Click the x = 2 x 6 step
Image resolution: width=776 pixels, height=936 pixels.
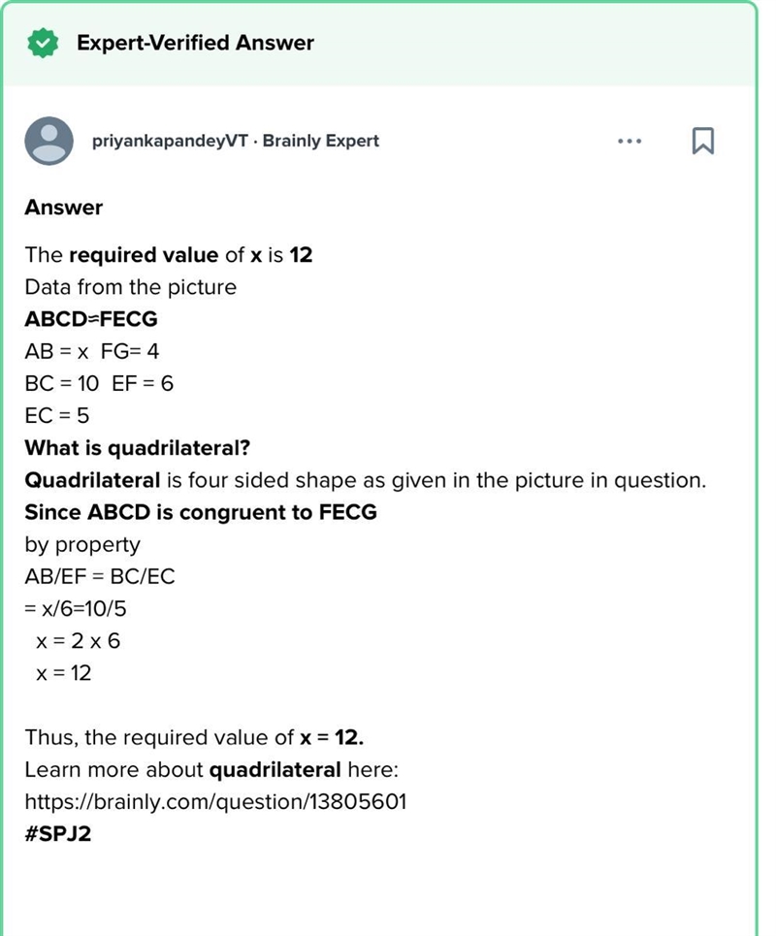click(x=79, y=641)
